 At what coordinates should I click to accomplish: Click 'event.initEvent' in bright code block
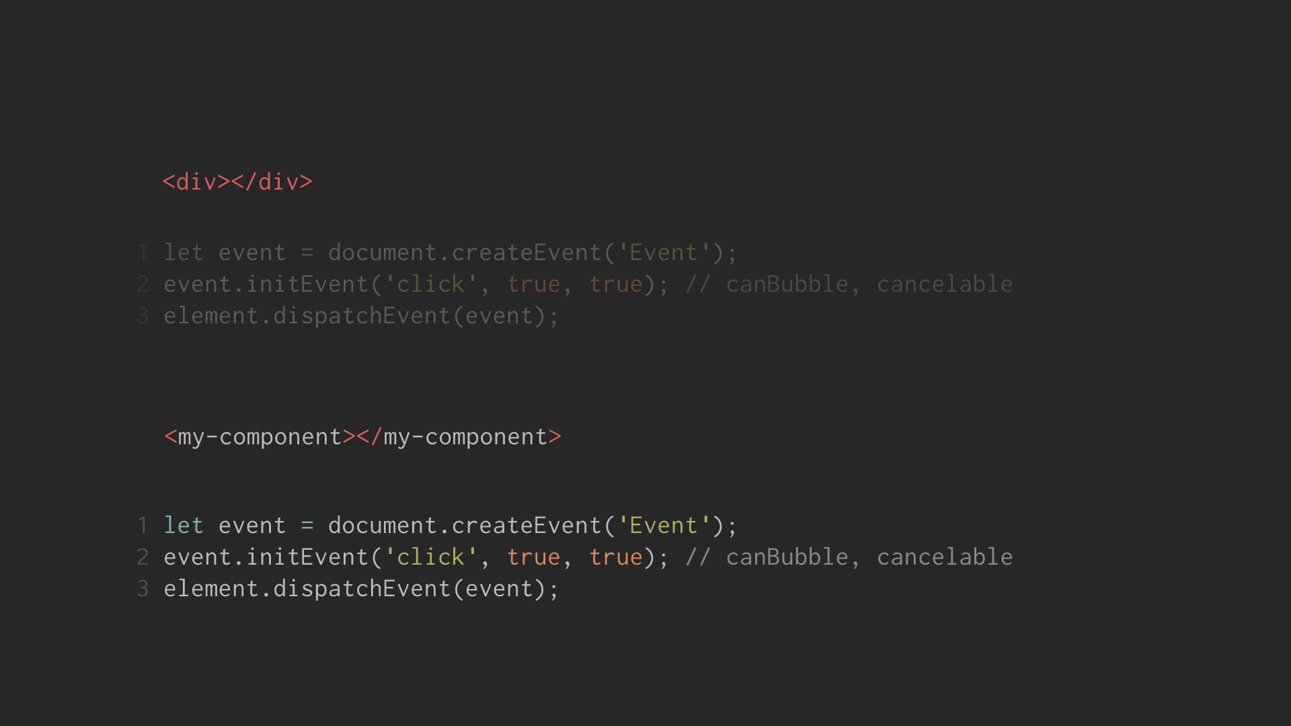click(266, 557)
